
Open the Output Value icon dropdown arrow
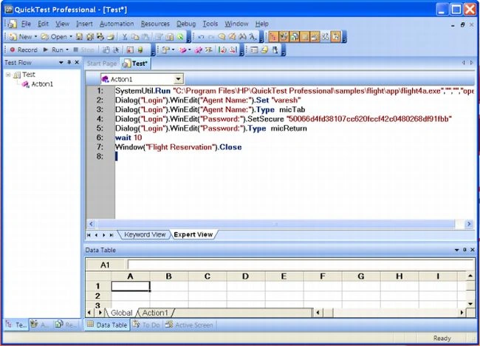(190, 50)
